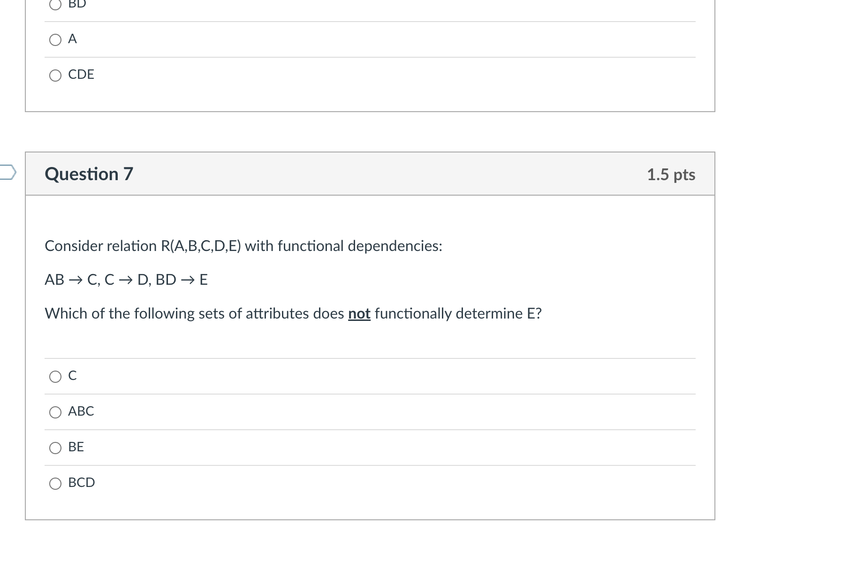Click the empty circle next to ABC

[x=55, y=411]
